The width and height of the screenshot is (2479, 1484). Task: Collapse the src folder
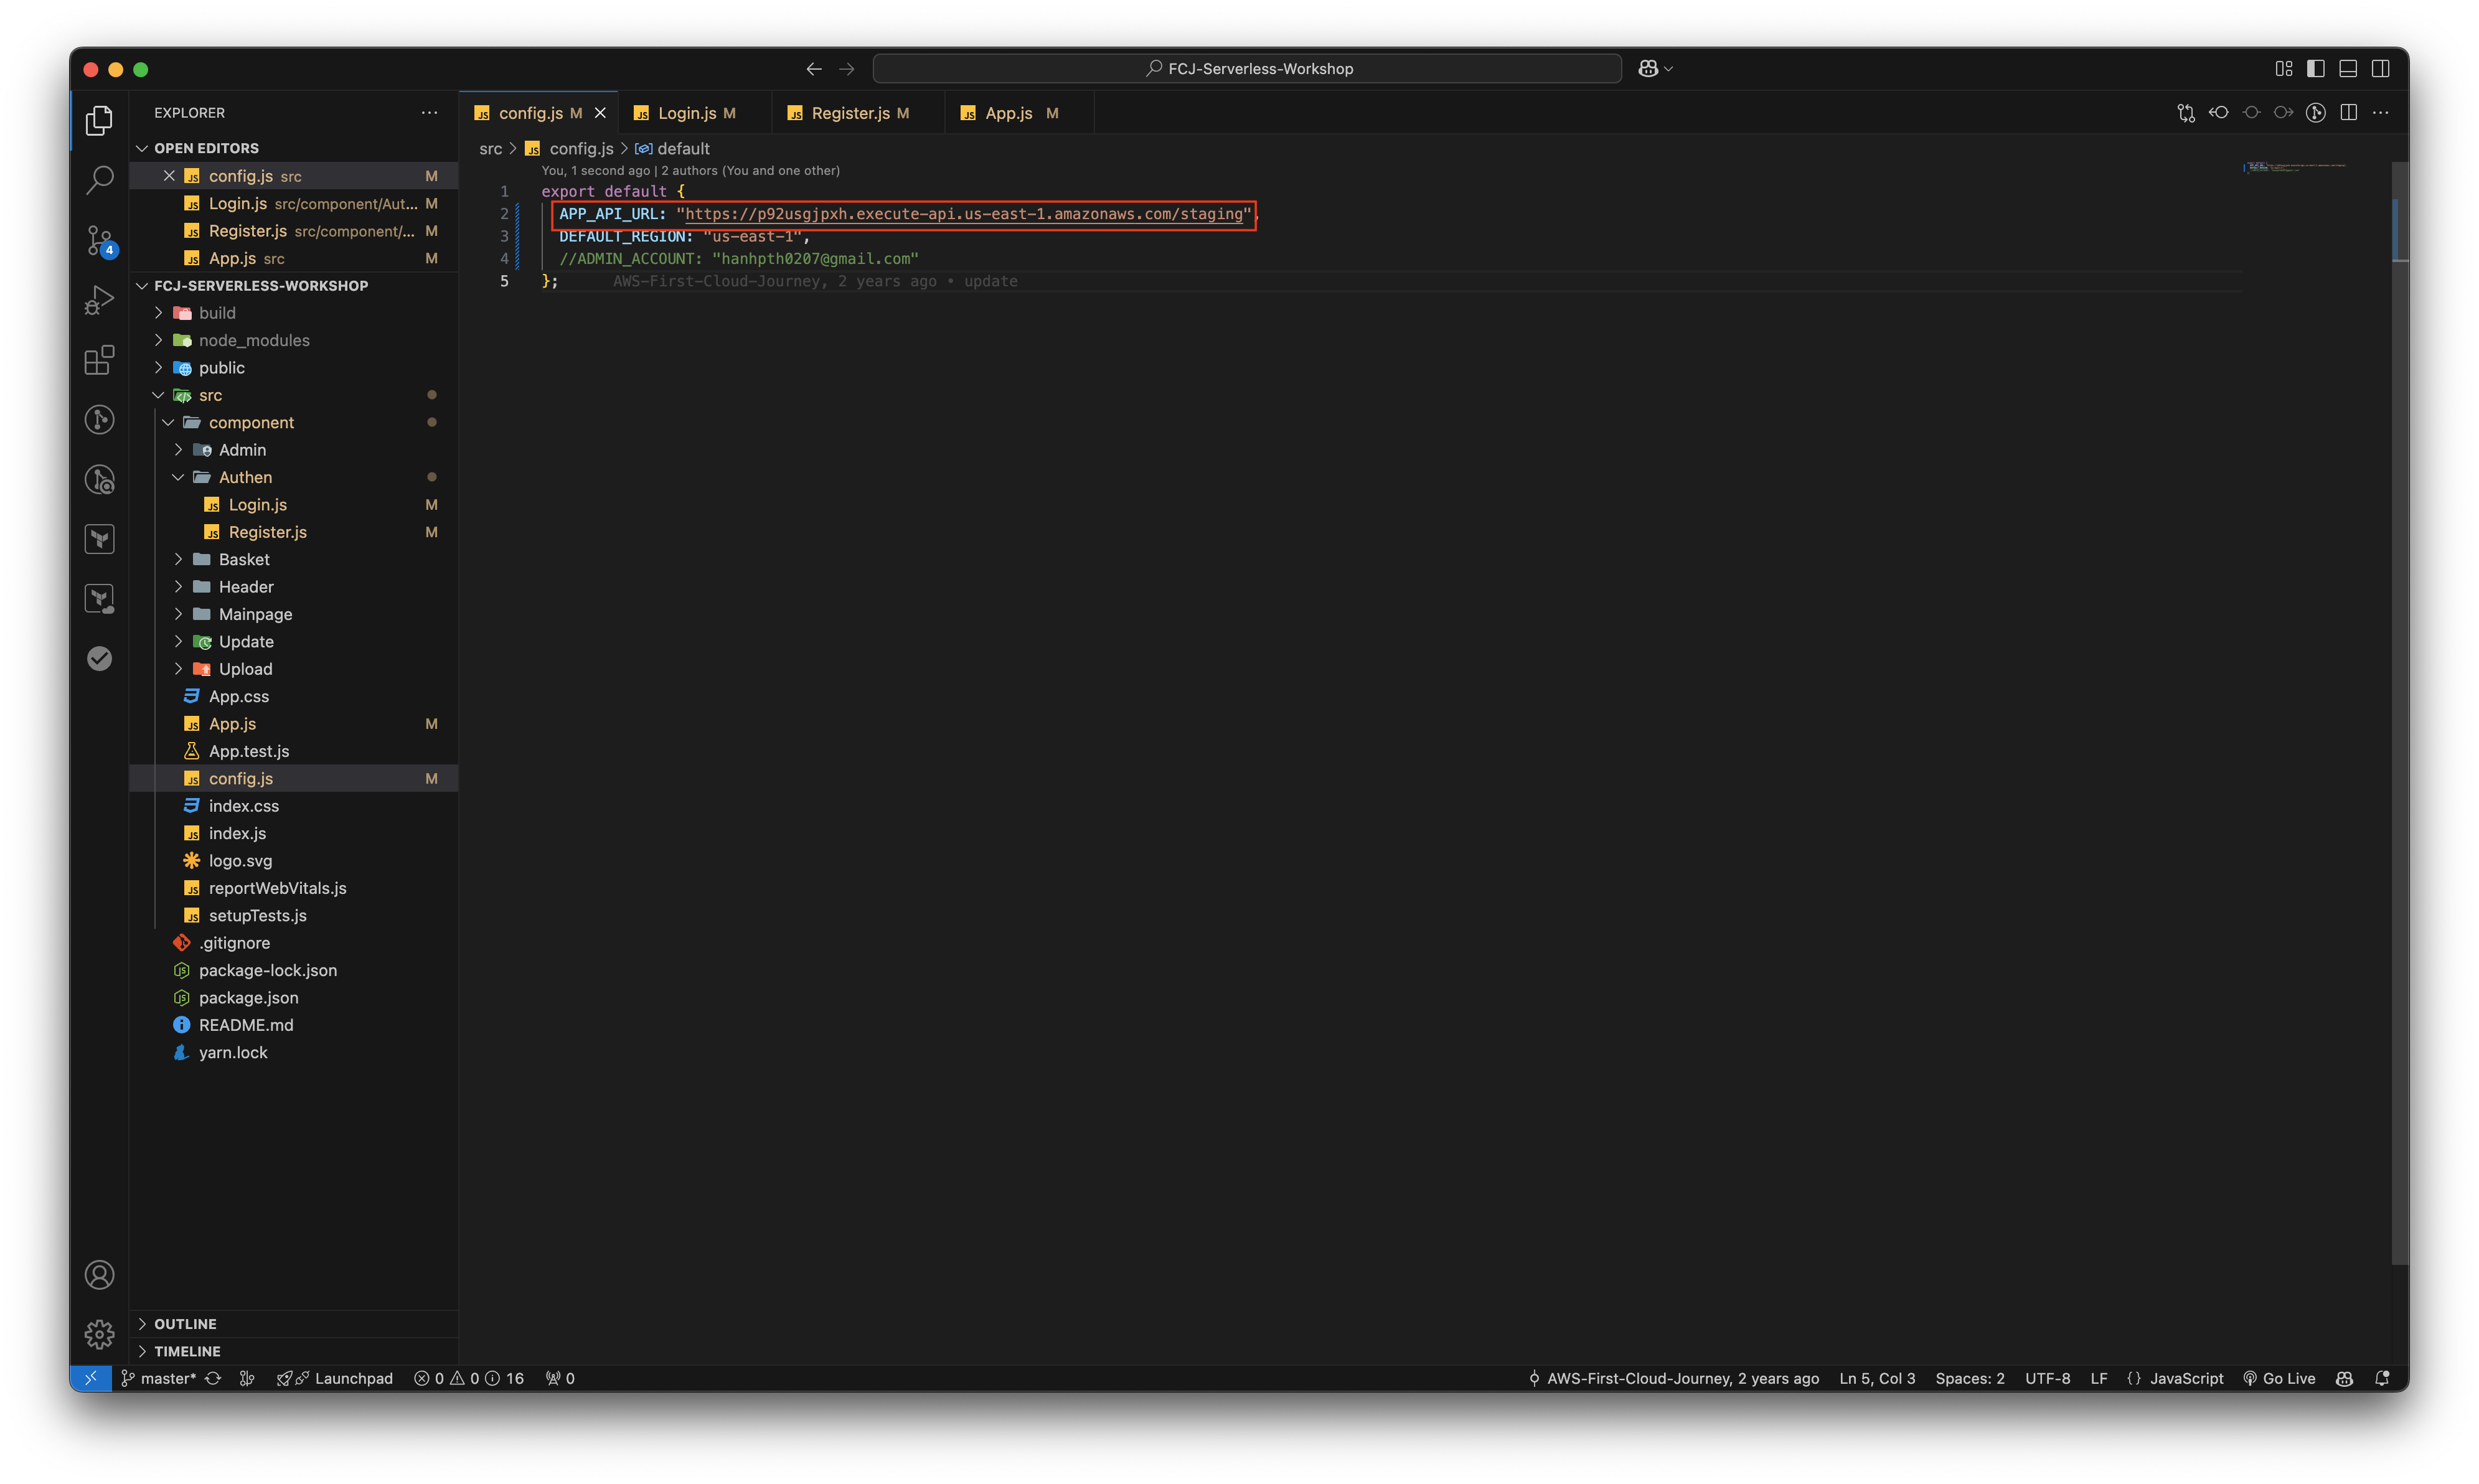pyautogui.click(x=158, y=395)
